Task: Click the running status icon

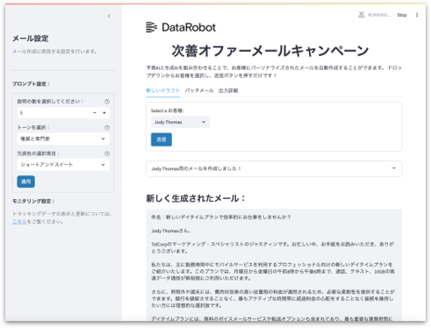Action: point(362,15)
